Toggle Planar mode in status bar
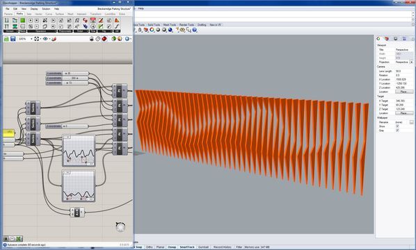416x250 pixels. pos(160,247)
